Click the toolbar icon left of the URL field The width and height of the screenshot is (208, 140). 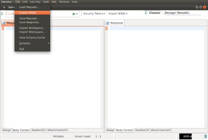pyautogui.click(x=2, y=14)
